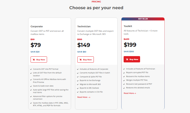Click cart icon in Technician Buy Now button
Screen dimensions: 190x113
coord(81,60)
